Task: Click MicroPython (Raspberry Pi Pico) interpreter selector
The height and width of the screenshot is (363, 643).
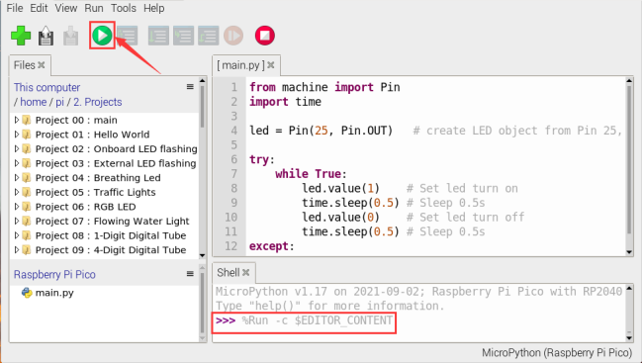Action: click(557, 353)
